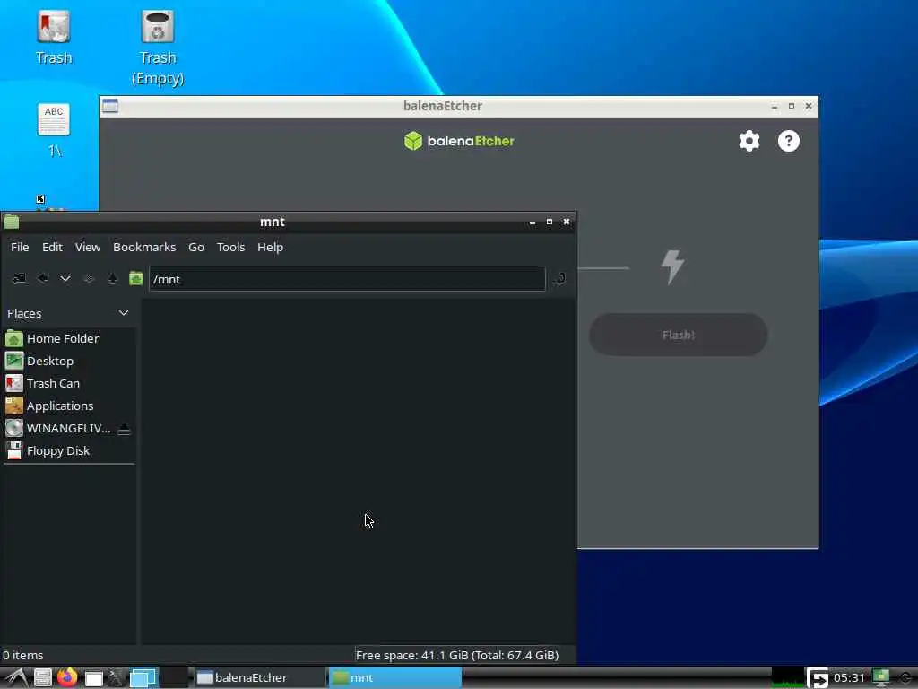Click the Floppy Disk icon in sidebar
This screenshot has height=689, width=918.
pyautogui.click(x=14, y=450)
